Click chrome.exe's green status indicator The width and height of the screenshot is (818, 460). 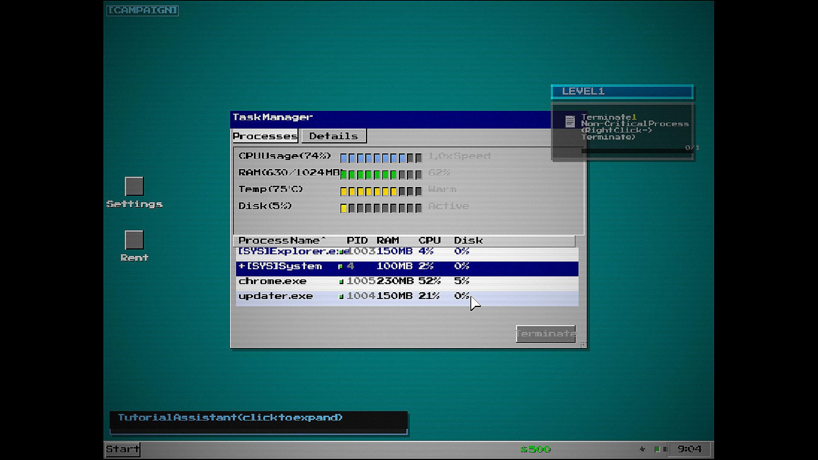341,282
